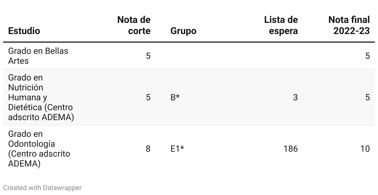Click the Nutrición Humana y Dietética study cell
The width and height of the screenshot is (378, 195).
pyautogui.click(x=41, y=97)
